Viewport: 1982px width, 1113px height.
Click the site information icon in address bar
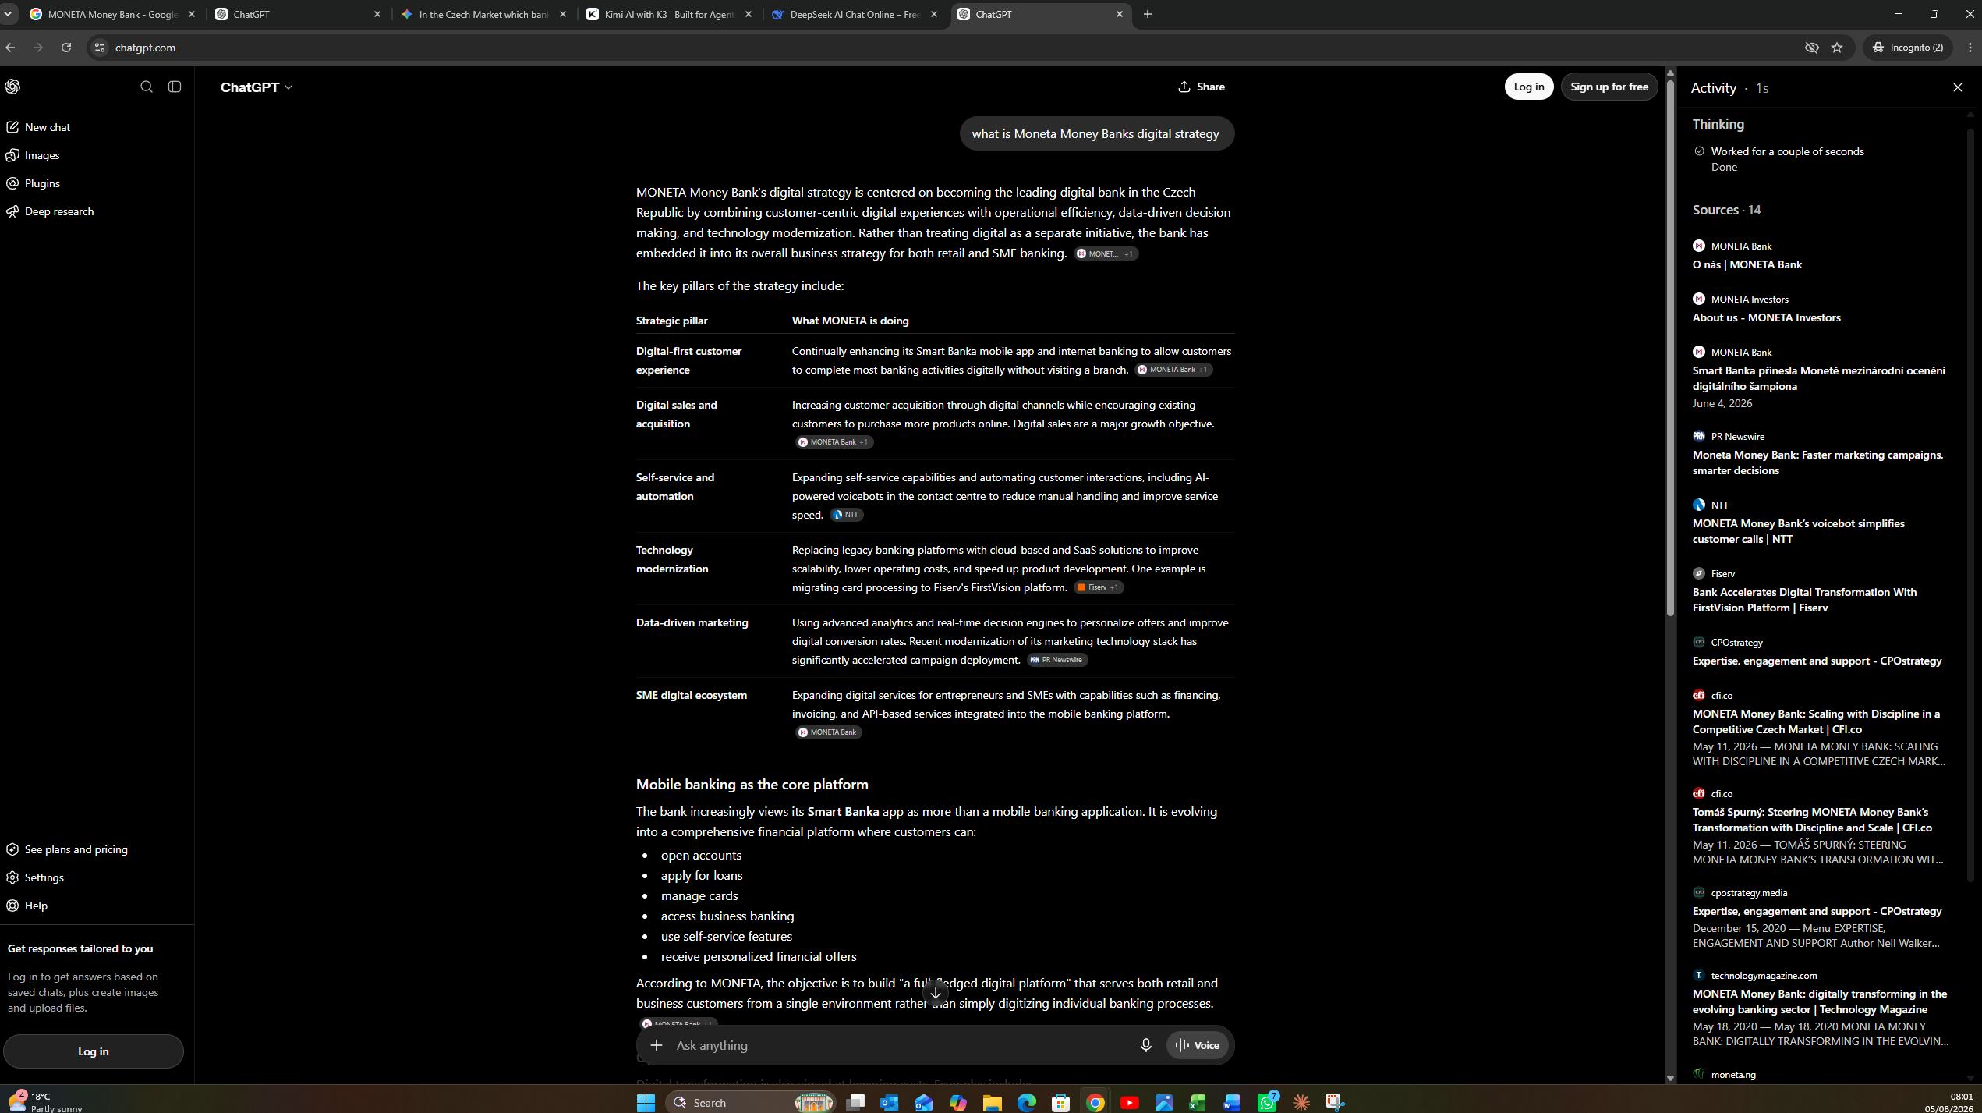[x=99, y=48]
